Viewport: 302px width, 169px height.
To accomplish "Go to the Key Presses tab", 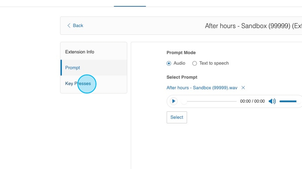I will tap(78, 83).
